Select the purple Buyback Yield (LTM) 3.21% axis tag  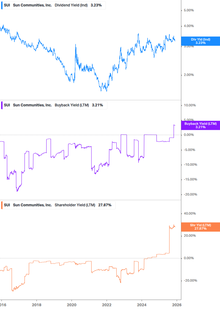(x=201, y=125)
